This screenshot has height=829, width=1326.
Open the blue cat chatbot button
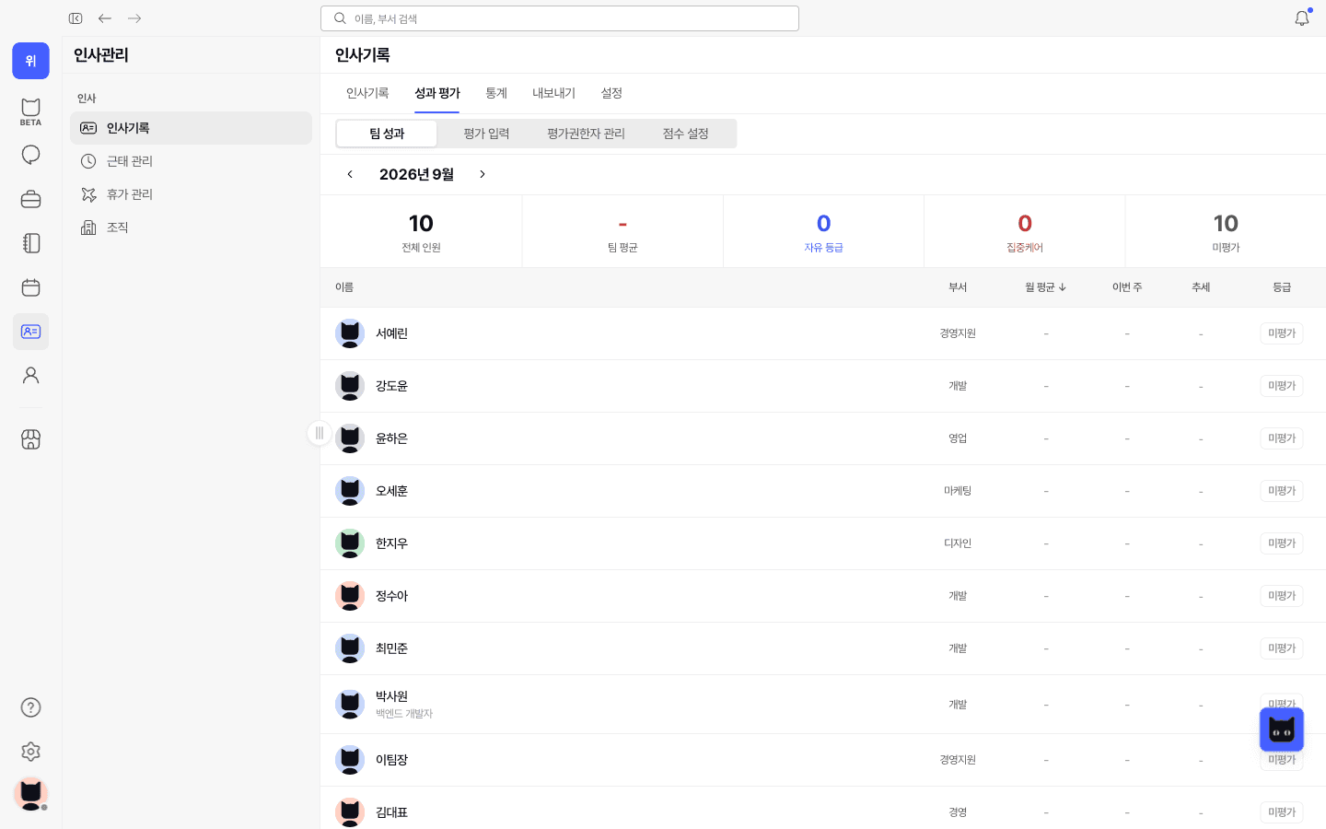pyautogui.click(x=1282, y=730)
